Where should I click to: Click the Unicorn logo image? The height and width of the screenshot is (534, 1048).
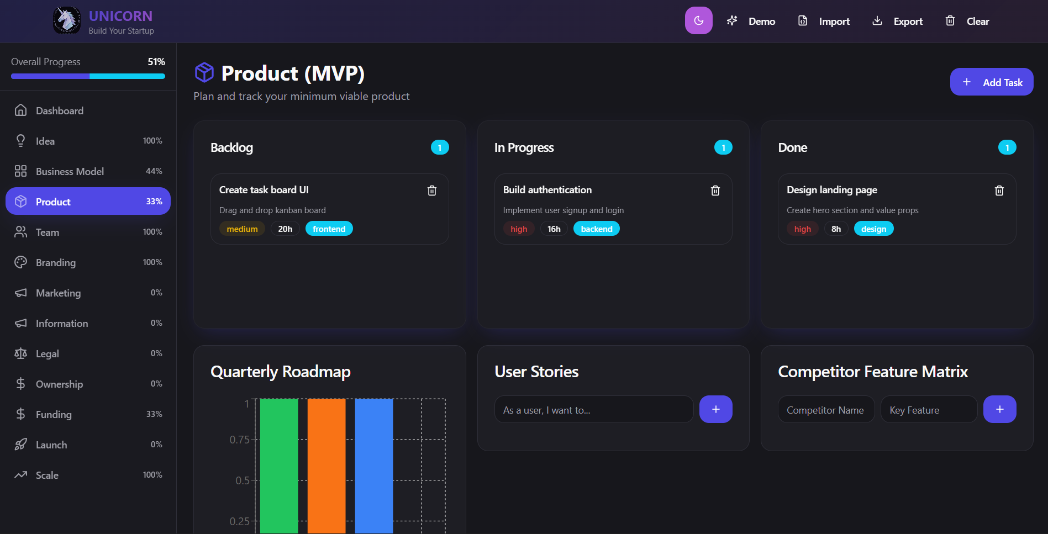click(67, 21)
